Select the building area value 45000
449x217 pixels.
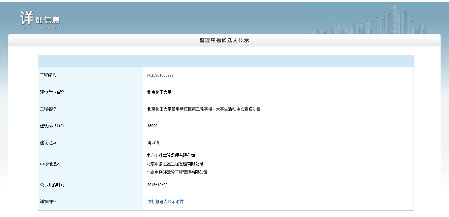tap(152, 126)
